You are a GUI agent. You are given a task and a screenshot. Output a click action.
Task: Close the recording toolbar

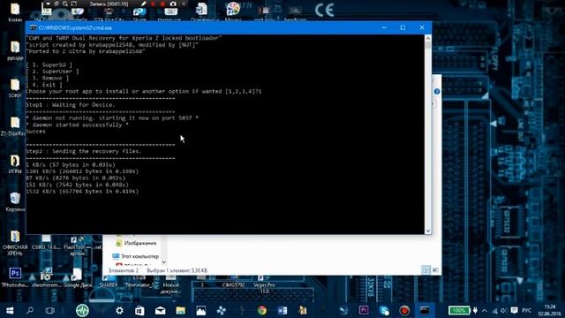coord(184,4)
